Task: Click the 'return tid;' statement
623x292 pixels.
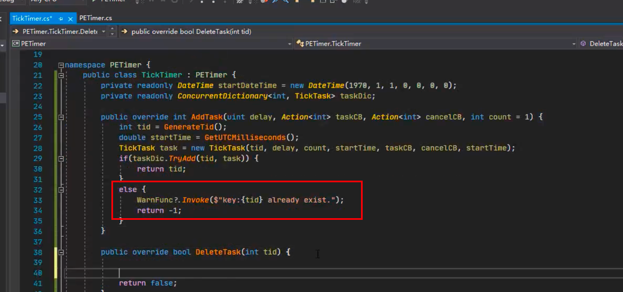Action: click(161, 169)
